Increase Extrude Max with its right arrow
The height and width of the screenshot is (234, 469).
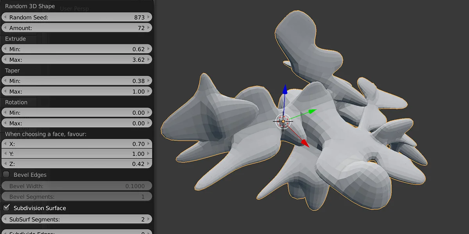click(149, 60)
